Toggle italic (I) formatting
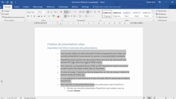This screenshot has width=176, height=99. pyautogui.click(x=31, y=16)
